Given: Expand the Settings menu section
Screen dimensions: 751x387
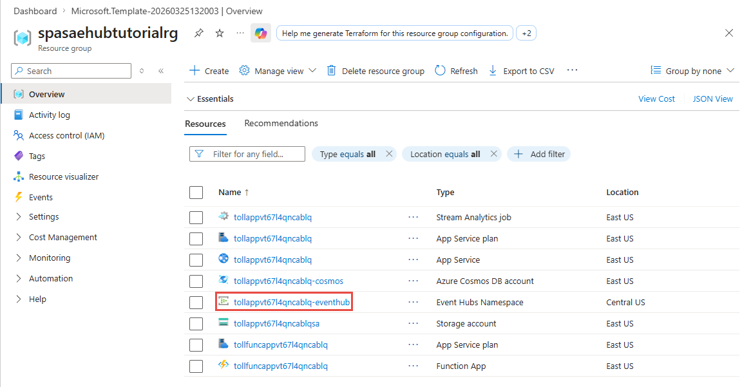Looking at the screenshot, I should tap(19, 216).
